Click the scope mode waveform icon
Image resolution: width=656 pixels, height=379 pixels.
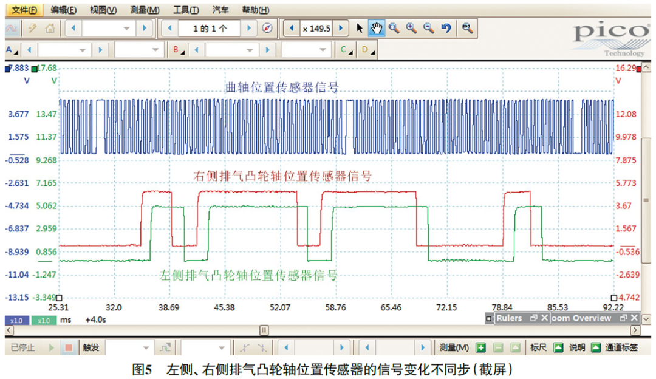click(12, 29)
